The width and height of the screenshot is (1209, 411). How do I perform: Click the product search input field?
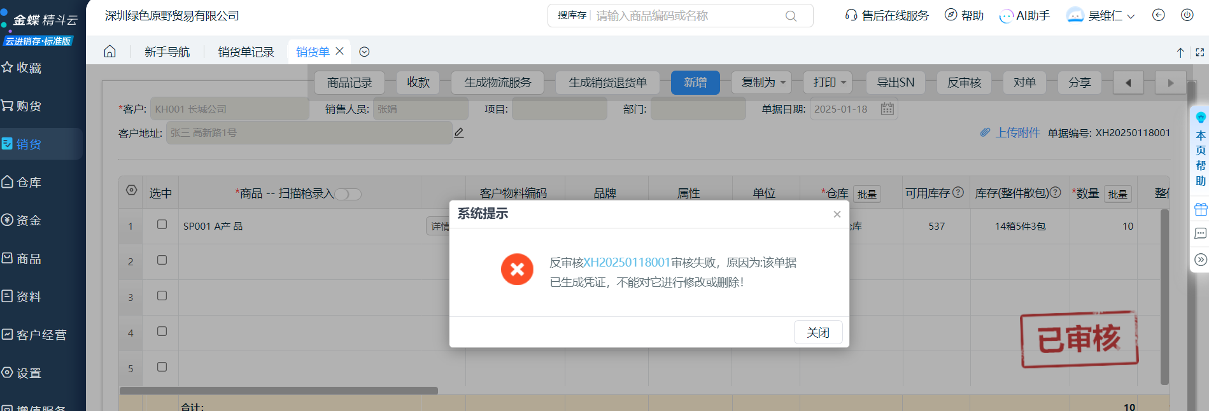tap(688, 16)
